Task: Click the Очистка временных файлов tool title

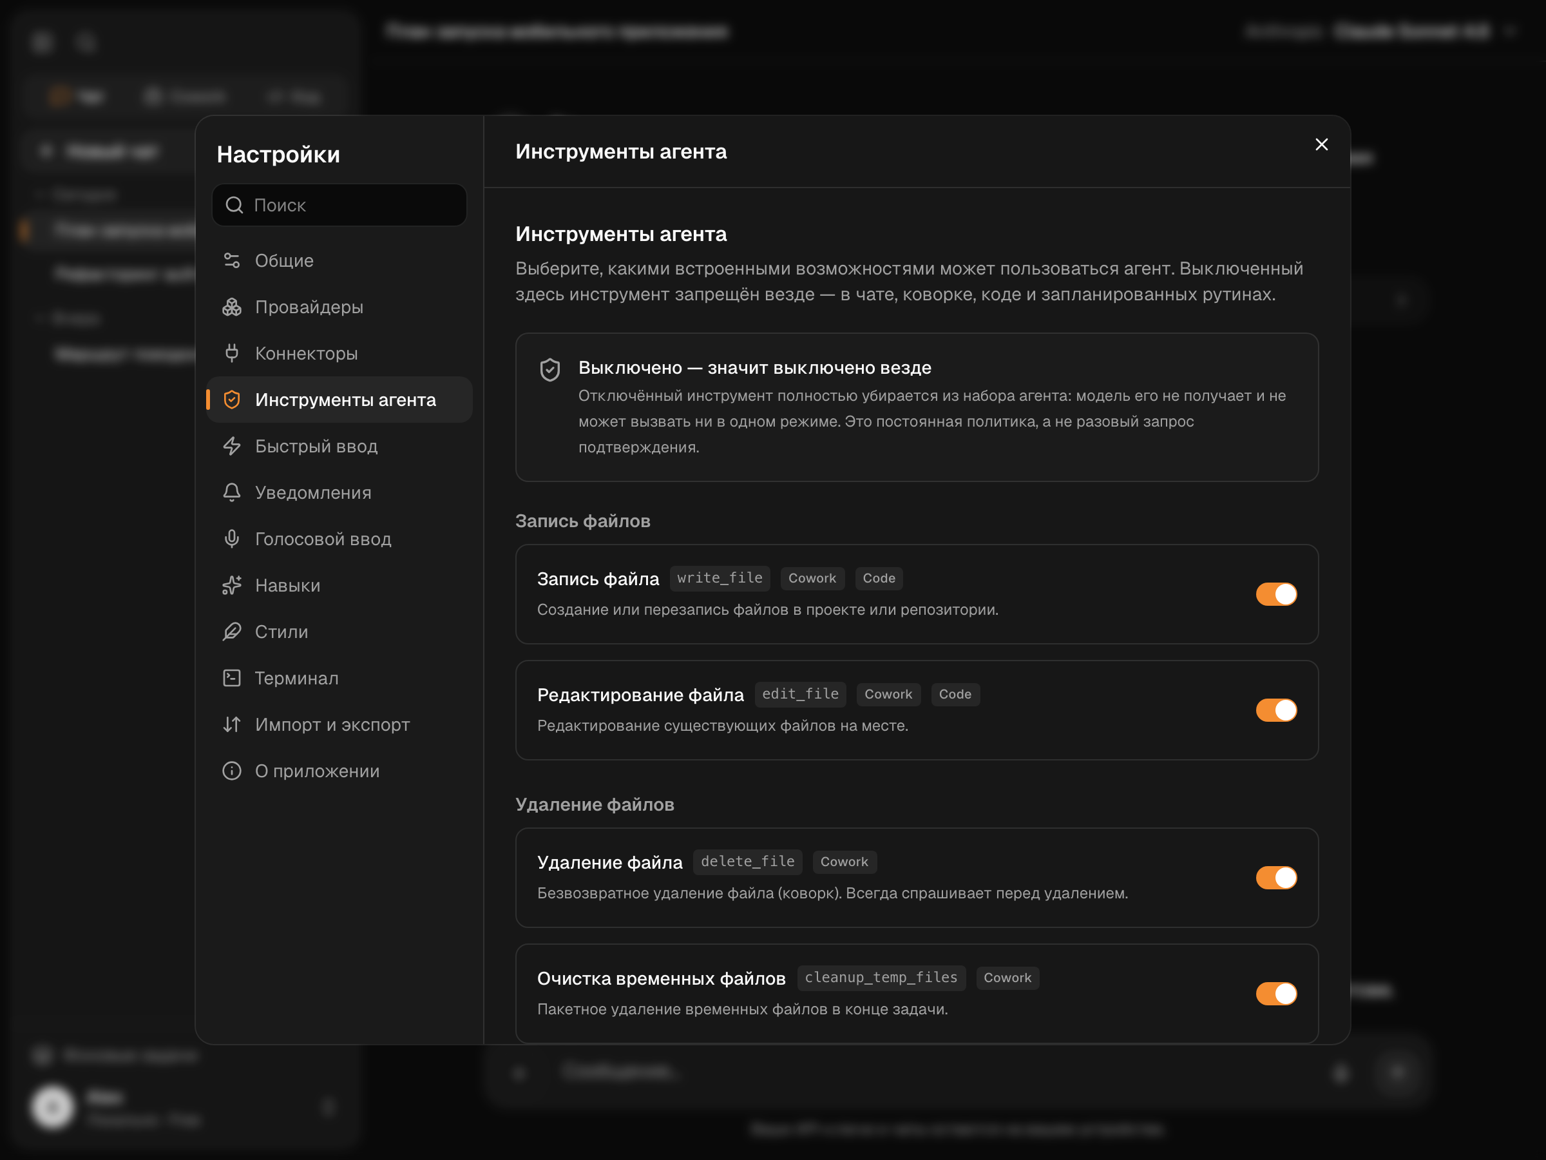Action: 661,978
